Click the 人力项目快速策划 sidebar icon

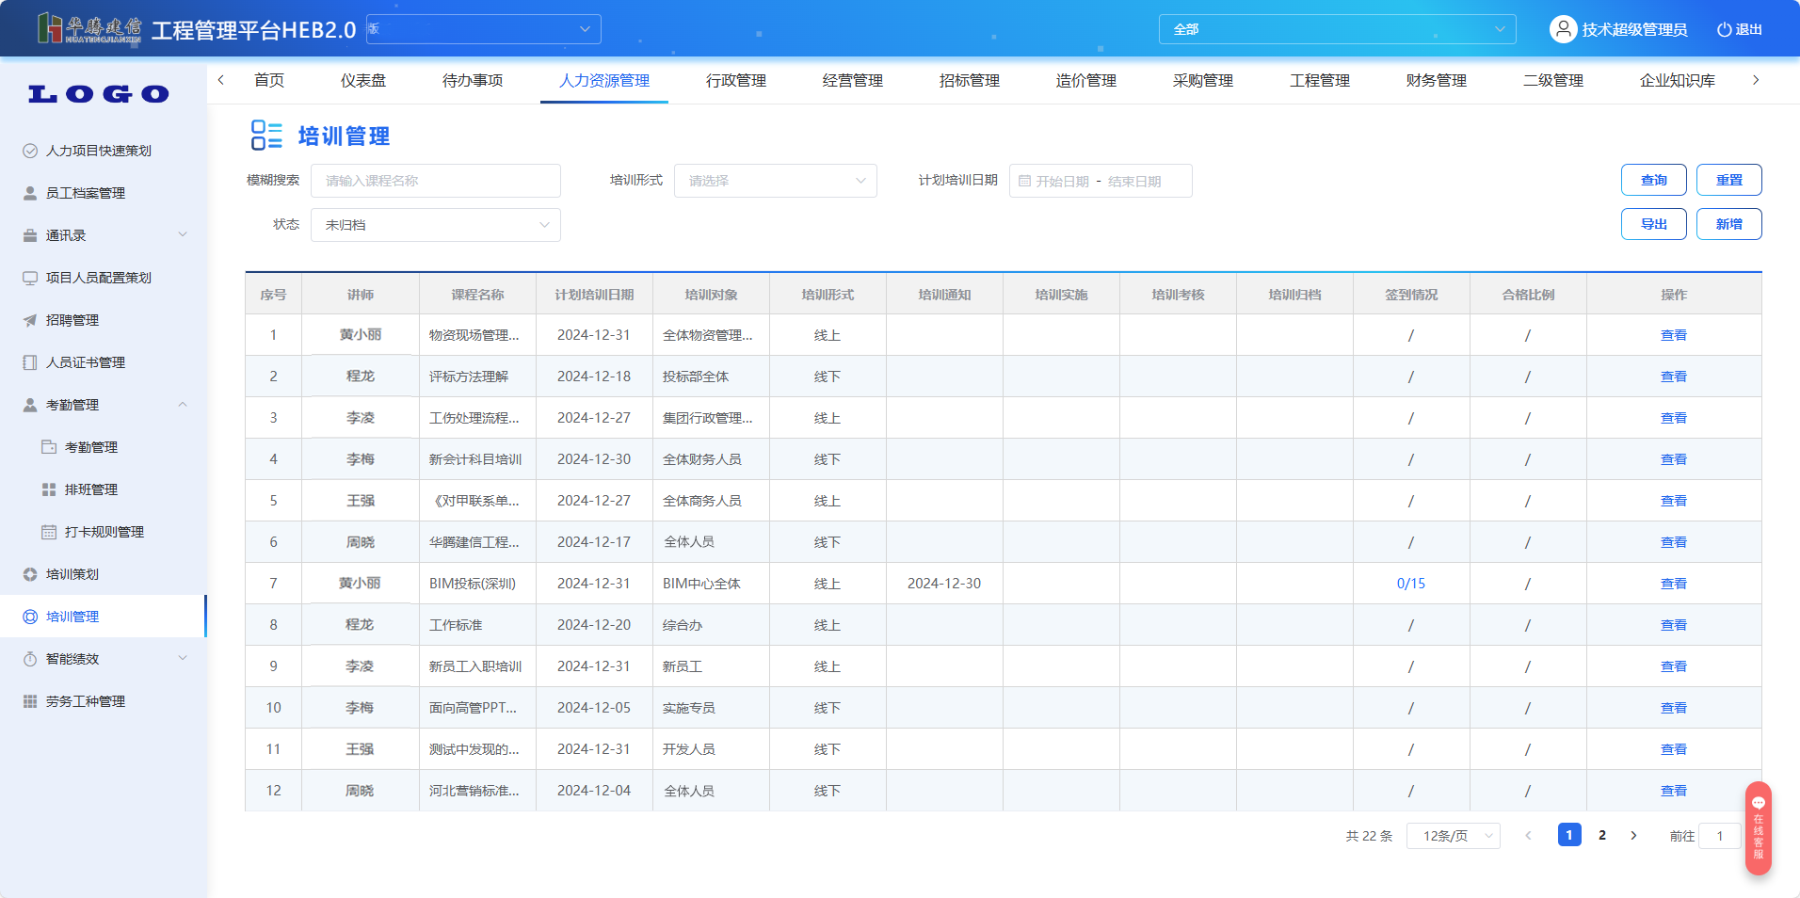(x=30, y=151)
